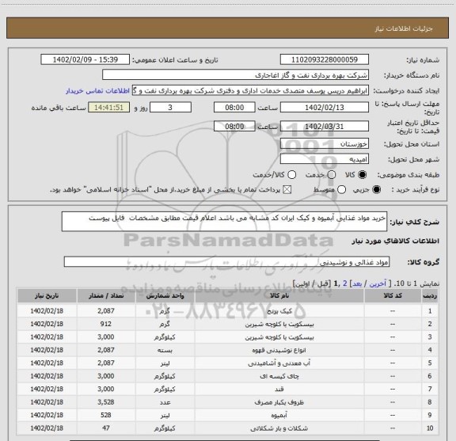The image size is (456, 441).
Task: Click the general description text box
Action: (x=224, y=222)
